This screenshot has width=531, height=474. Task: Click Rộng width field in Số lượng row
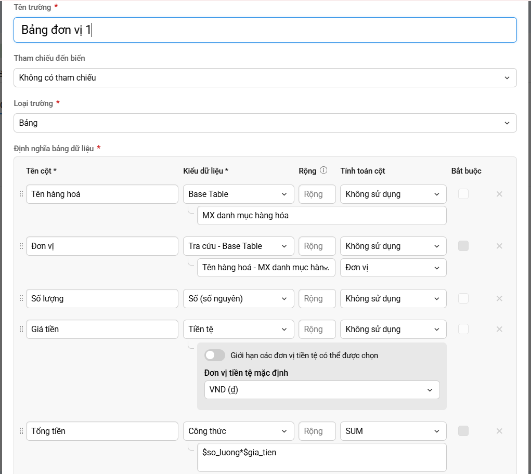(x=317, y=298)
